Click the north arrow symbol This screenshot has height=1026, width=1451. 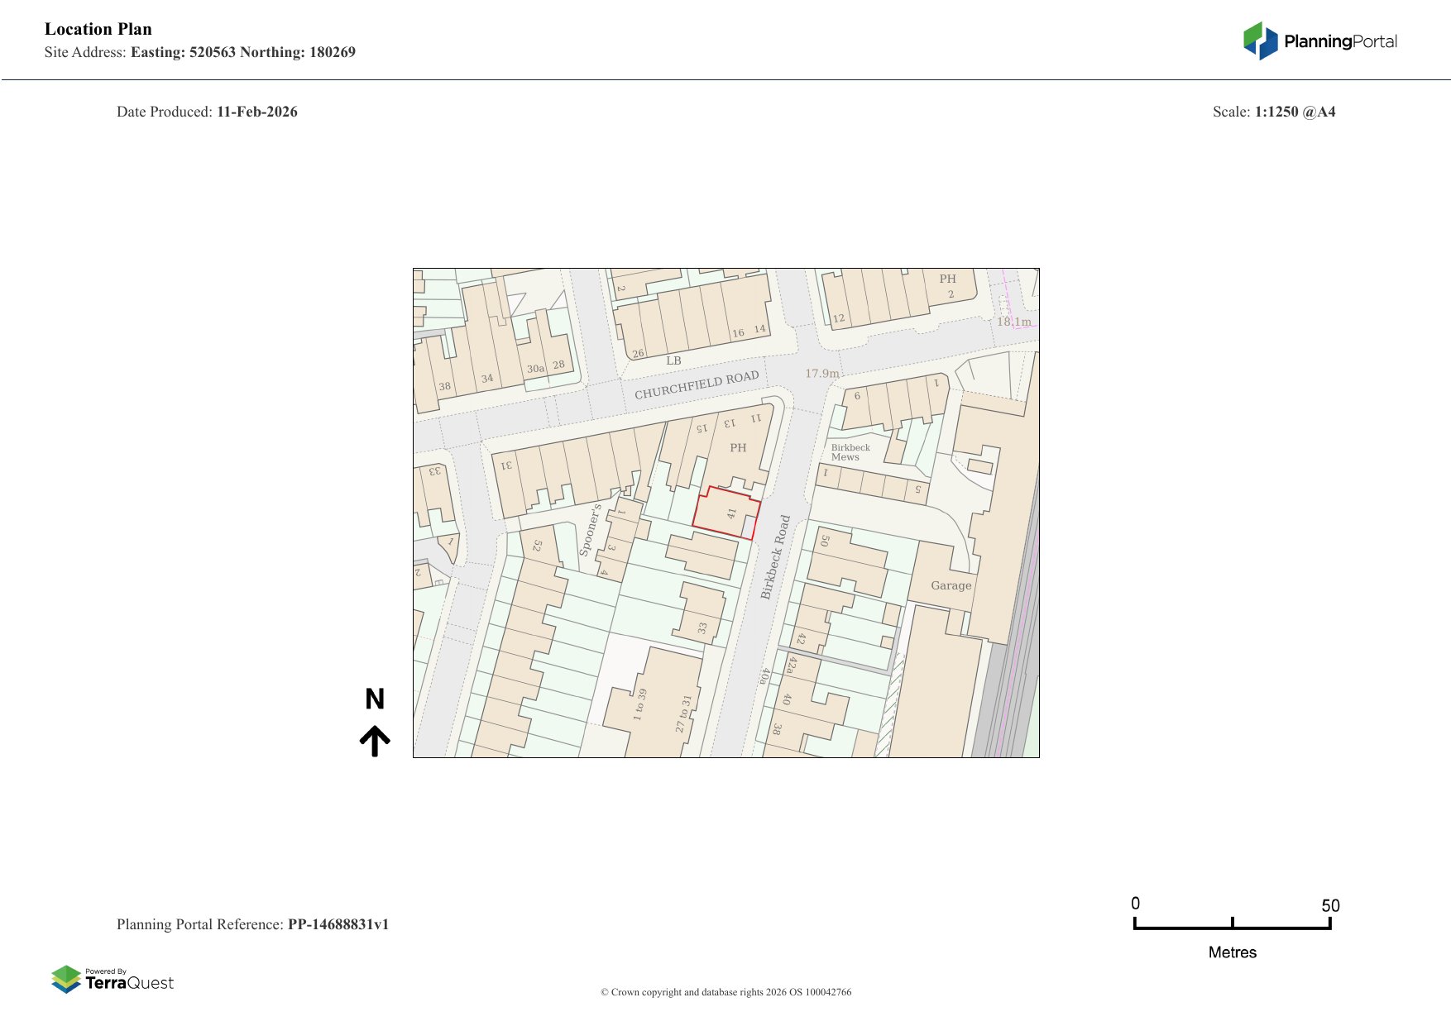click(375, 741)
